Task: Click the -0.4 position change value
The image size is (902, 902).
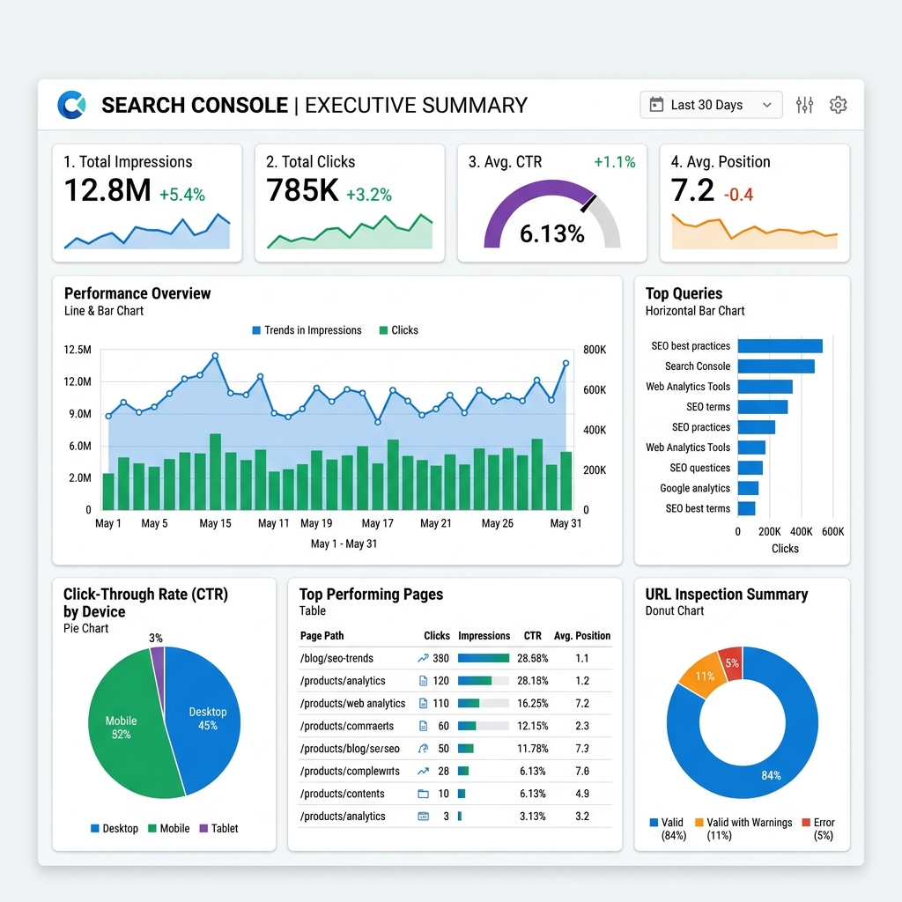Action: (x=738, y=195)
